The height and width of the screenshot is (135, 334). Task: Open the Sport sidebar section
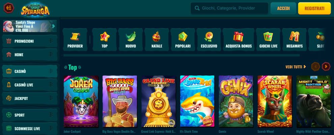coord(30,115)
